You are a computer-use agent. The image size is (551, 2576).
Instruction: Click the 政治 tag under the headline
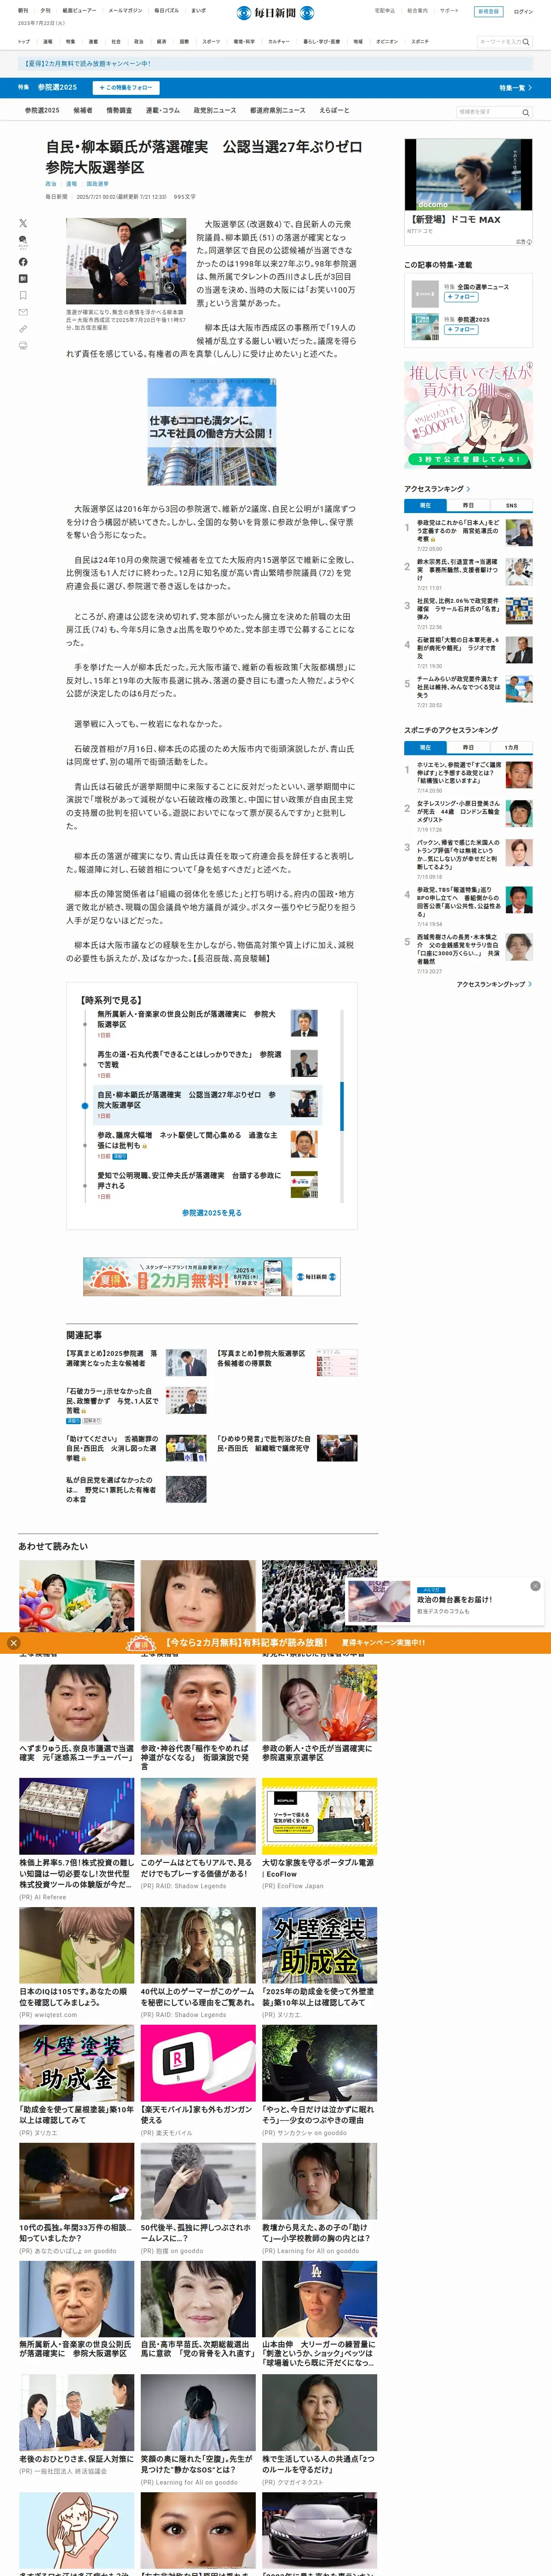[51, 184]
